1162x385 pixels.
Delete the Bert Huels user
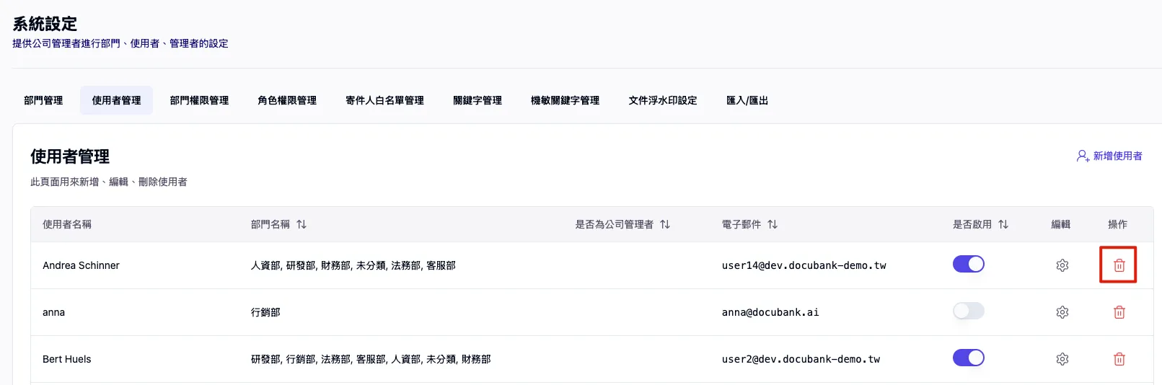click(1119, 359)
